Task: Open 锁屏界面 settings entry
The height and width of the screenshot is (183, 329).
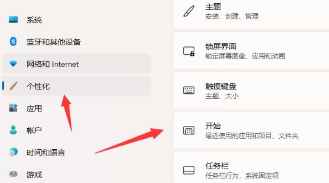Action: tap(251, 51)
